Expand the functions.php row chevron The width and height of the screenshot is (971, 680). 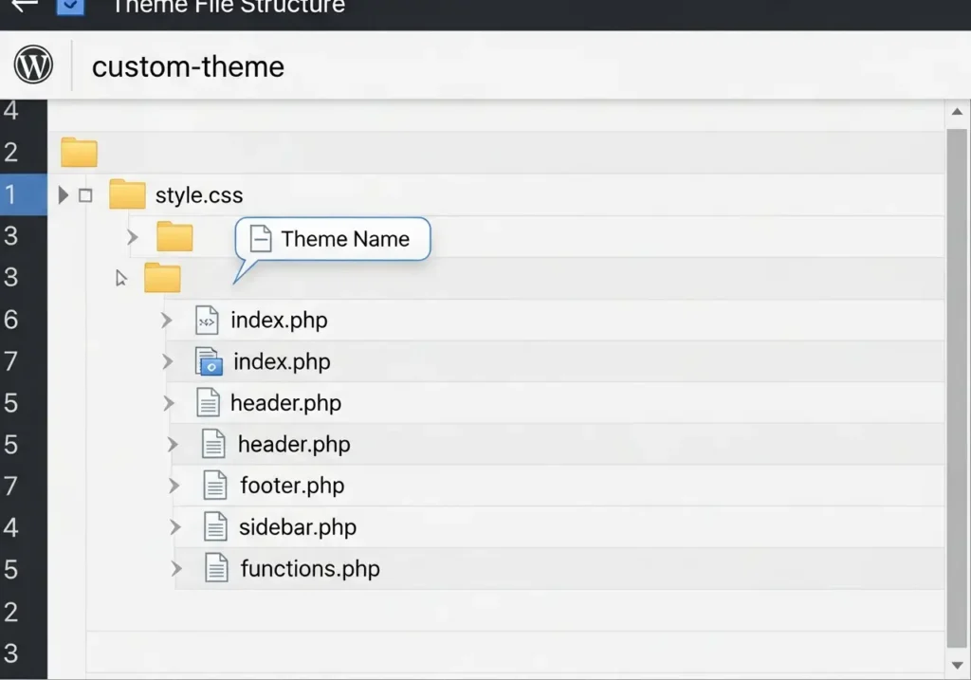click(x=176, y=569)
